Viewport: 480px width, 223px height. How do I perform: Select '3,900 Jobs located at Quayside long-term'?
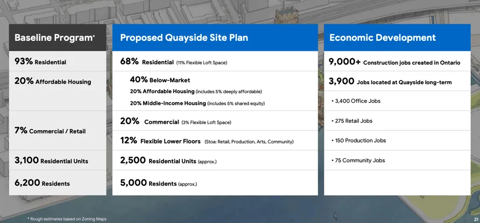coord(390,81)
